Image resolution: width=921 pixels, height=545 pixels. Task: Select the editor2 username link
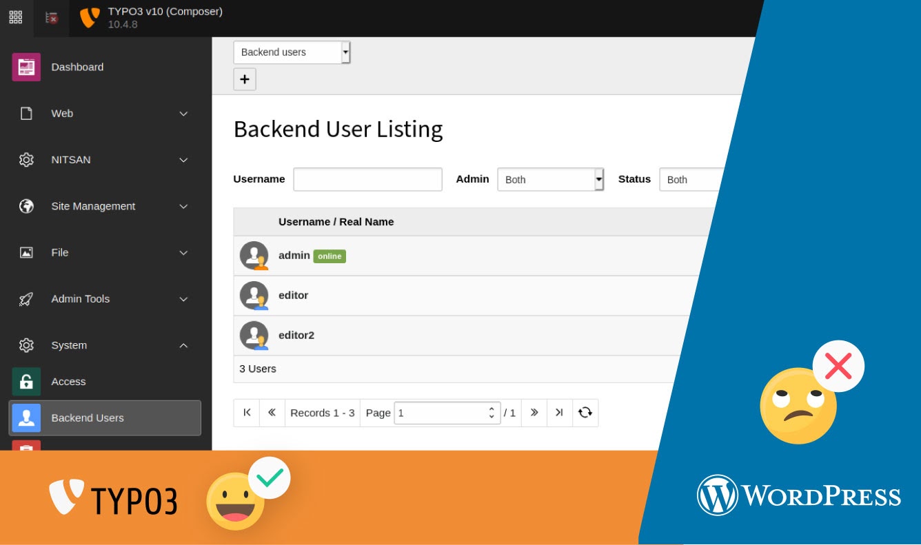pos(296,335)
